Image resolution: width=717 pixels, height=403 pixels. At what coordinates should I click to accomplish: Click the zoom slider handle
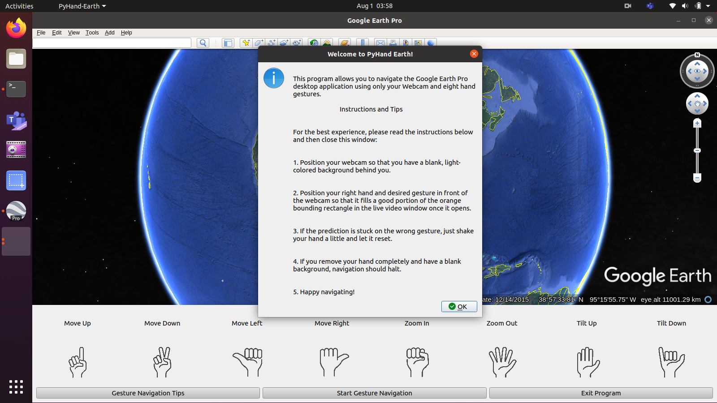point(697,150)
